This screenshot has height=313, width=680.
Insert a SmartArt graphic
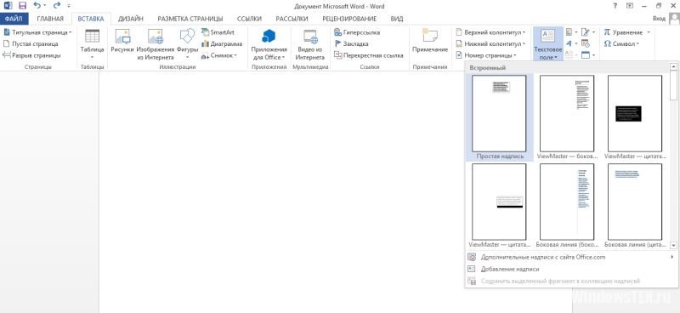218,32
